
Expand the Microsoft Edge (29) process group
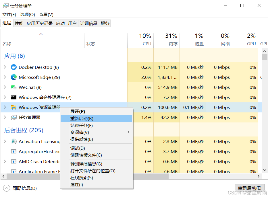(x=5, y=77)
